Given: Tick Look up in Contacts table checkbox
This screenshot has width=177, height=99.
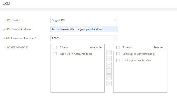Looking at the screenshot, I should (118, 54).
